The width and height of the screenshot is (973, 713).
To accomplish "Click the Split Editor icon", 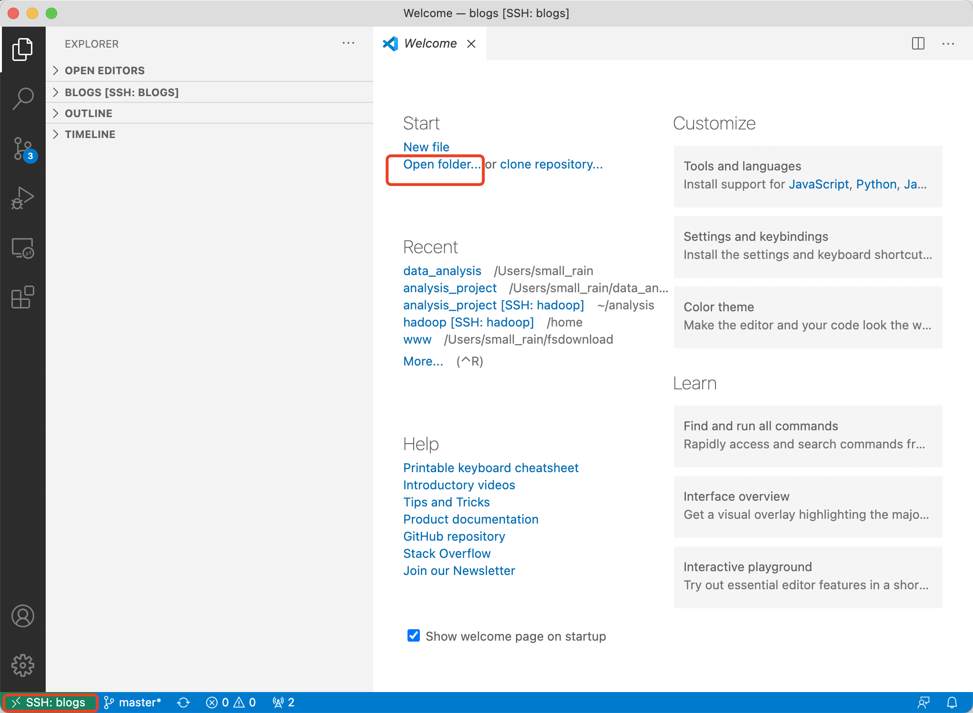I will [x=918, y=43].
